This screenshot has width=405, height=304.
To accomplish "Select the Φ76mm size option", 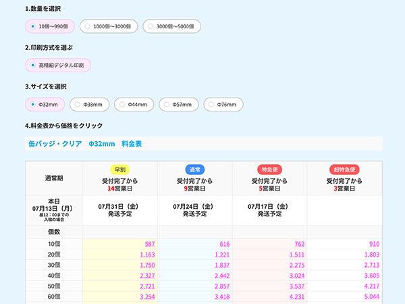I will [223, 105].
